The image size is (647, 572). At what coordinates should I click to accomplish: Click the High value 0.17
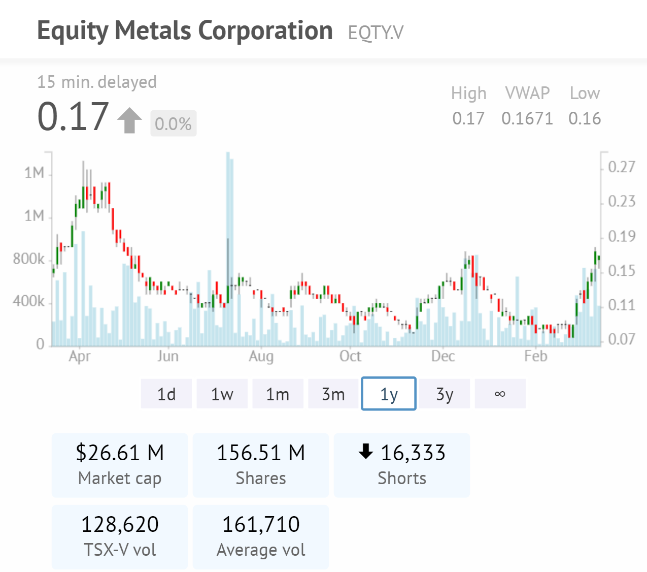tap(468, 118)
